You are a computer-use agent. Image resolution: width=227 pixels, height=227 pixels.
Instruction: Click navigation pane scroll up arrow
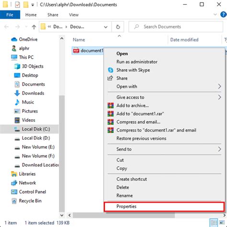pos(62,38)
